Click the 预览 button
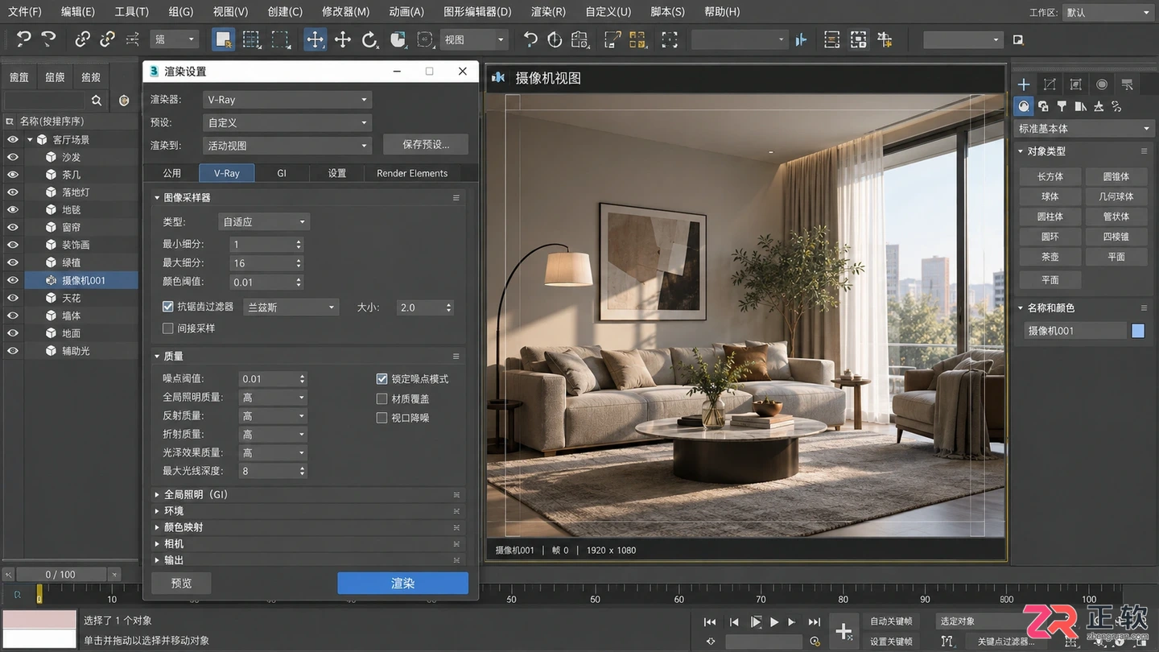 coord(181,584)
